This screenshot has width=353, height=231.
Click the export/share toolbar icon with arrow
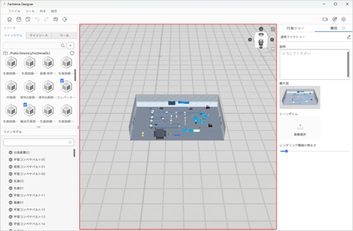tap(65, 19)
